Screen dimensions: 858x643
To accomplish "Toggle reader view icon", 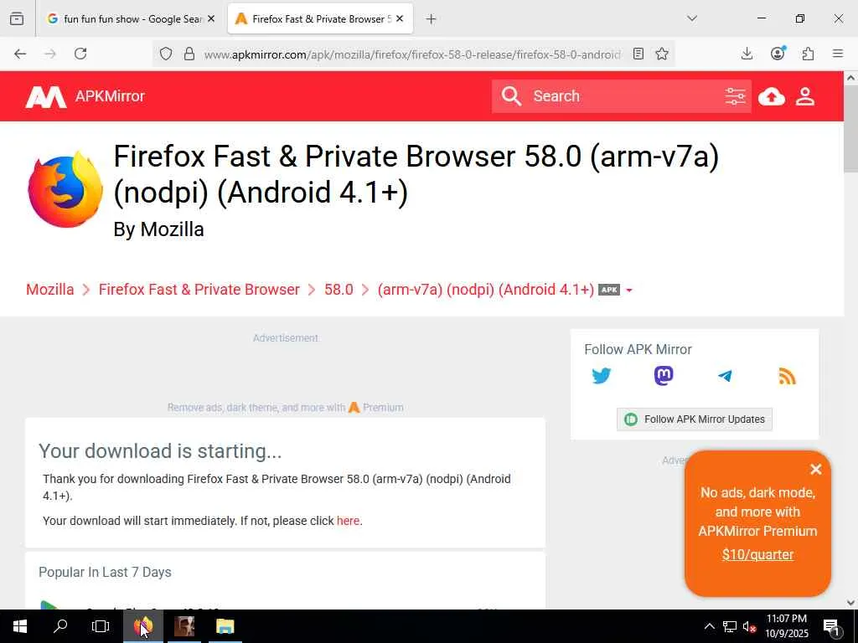I will [638, 54].
